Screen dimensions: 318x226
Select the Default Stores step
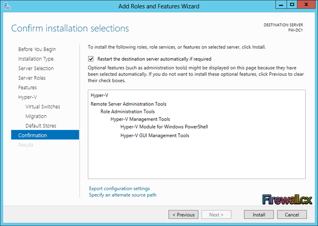tap(41, 126)
